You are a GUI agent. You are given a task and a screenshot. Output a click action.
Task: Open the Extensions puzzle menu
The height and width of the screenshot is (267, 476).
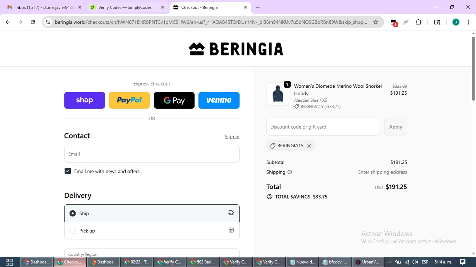pos(419,22)
